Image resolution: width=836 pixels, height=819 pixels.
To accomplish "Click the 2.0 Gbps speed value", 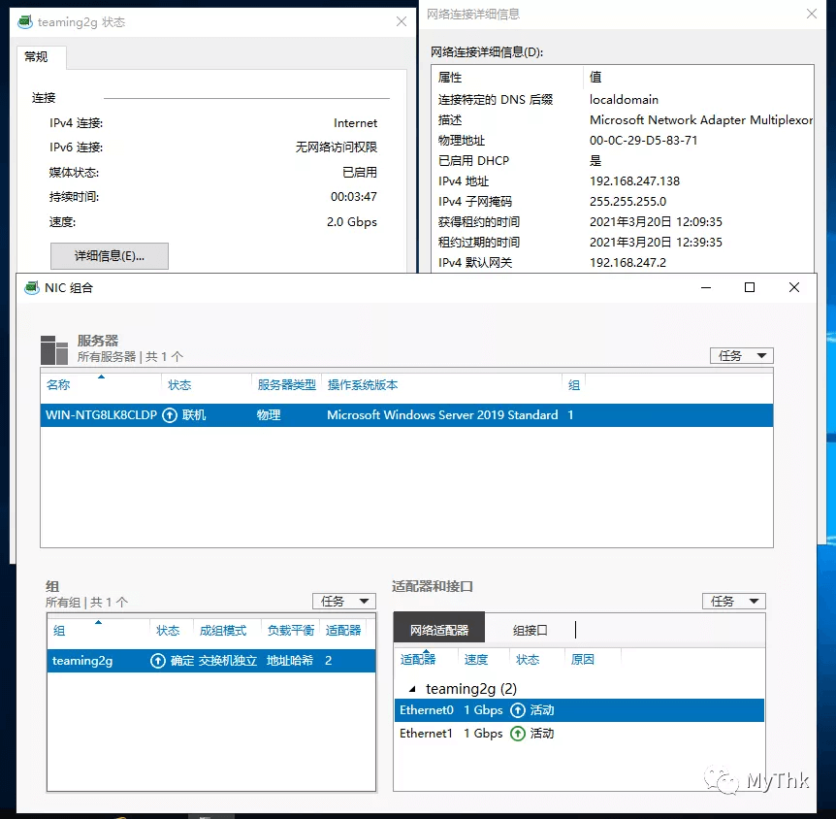I will click(352, 222).
